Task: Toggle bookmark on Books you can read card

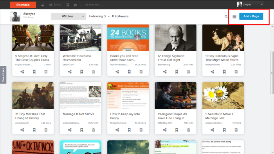Action: (x=129, y=72)
